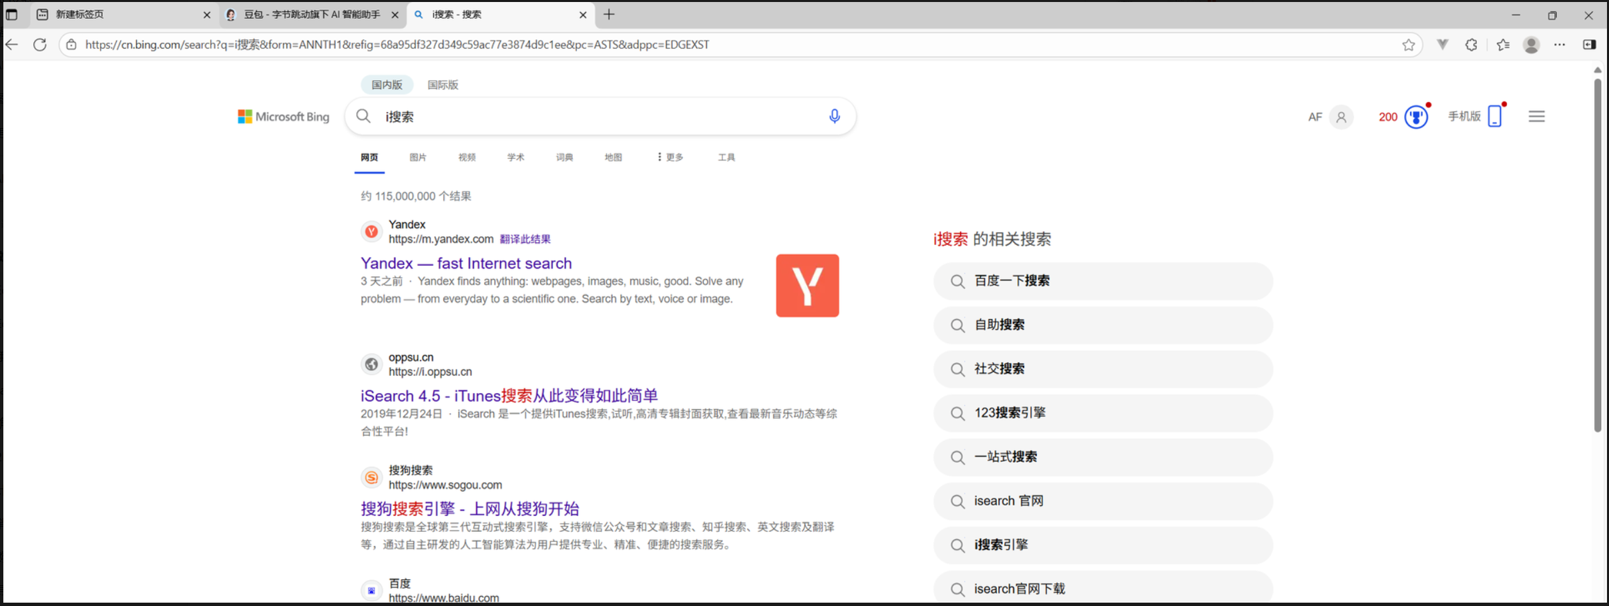Click the search magnifier in the search box

[363, 115]
